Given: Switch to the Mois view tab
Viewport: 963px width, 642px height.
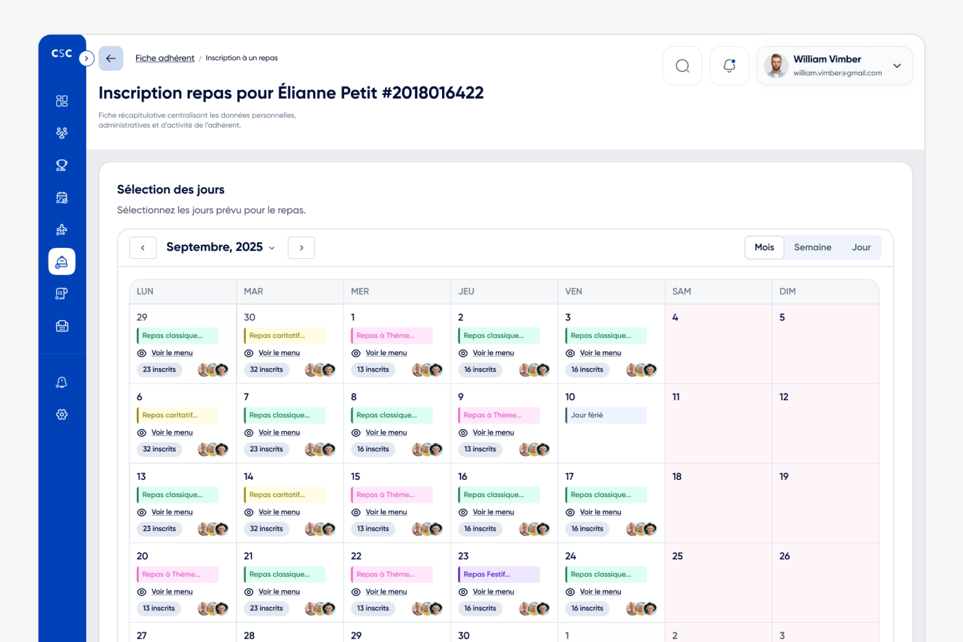Looking at the screenshot, I should click(764, 247).
